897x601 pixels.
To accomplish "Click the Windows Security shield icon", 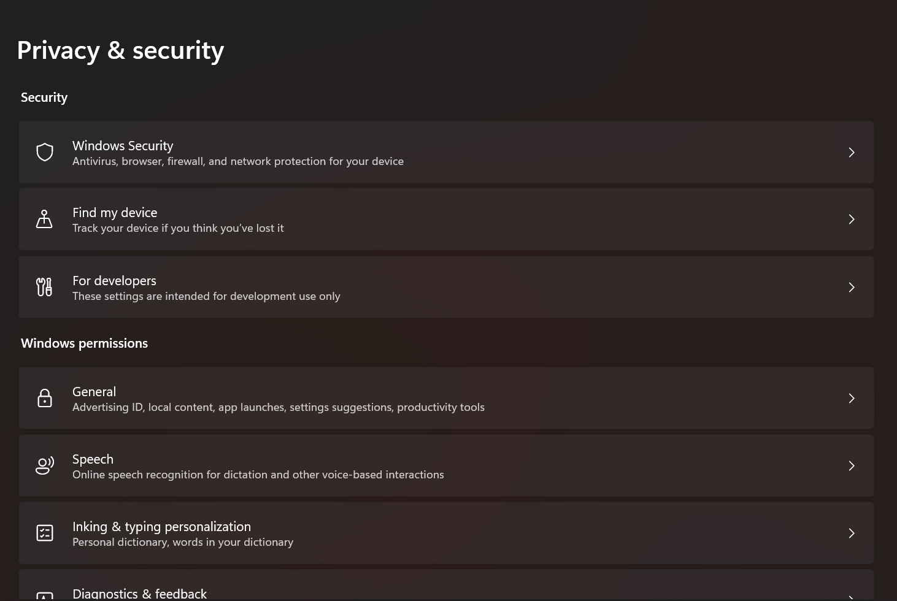I will point(45,152).
